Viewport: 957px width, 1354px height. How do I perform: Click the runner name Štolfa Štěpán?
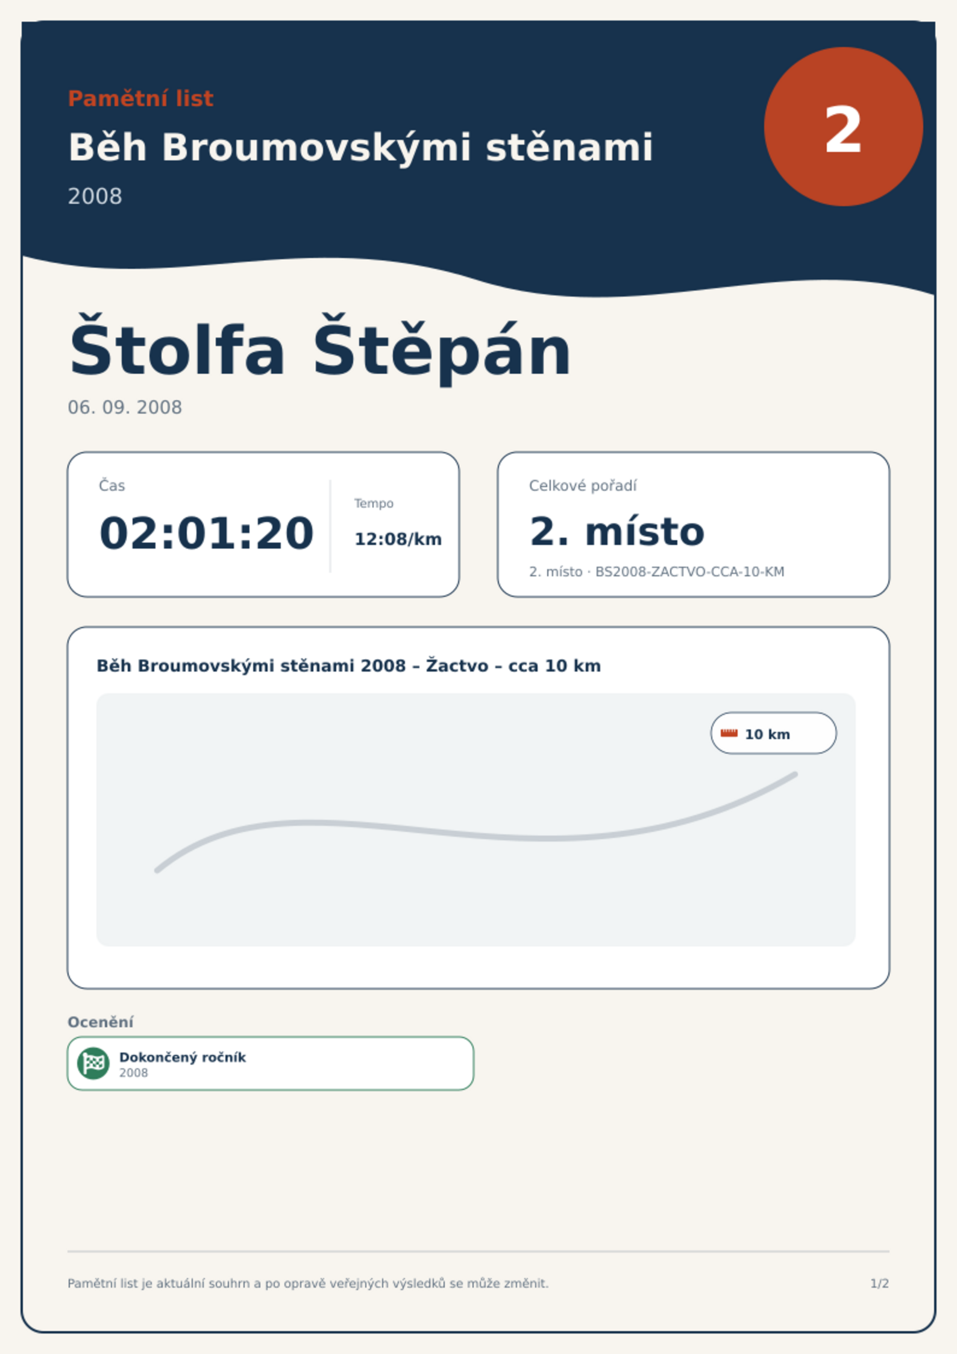click(x=319, y=350)
